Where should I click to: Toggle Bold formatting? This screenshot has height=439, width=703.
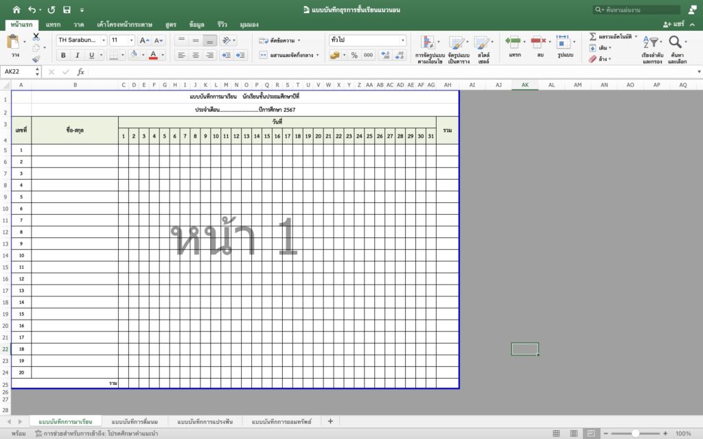[x=63, y=55]
